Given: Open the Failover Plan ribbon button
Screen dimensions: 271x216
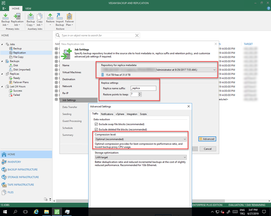Looking at the screenshot, I should pyautogui.click(x=70, y=20).
